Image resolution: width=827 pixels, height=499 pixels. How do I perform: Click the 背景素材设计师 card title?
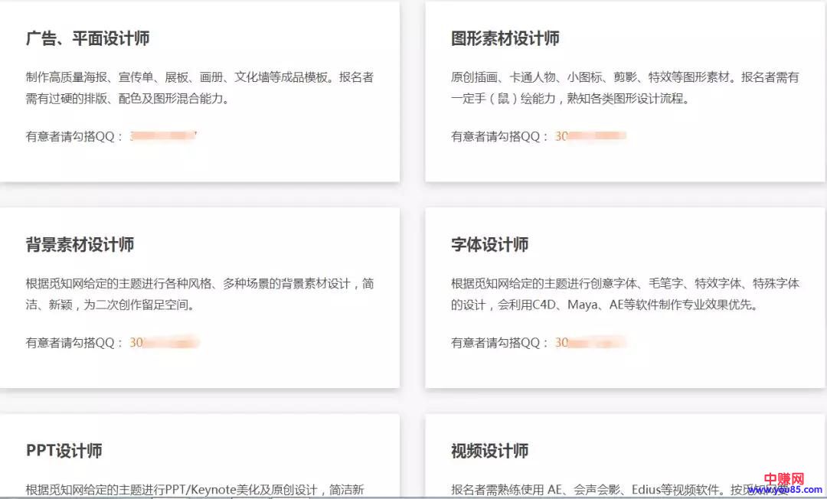tap(80, 245)
